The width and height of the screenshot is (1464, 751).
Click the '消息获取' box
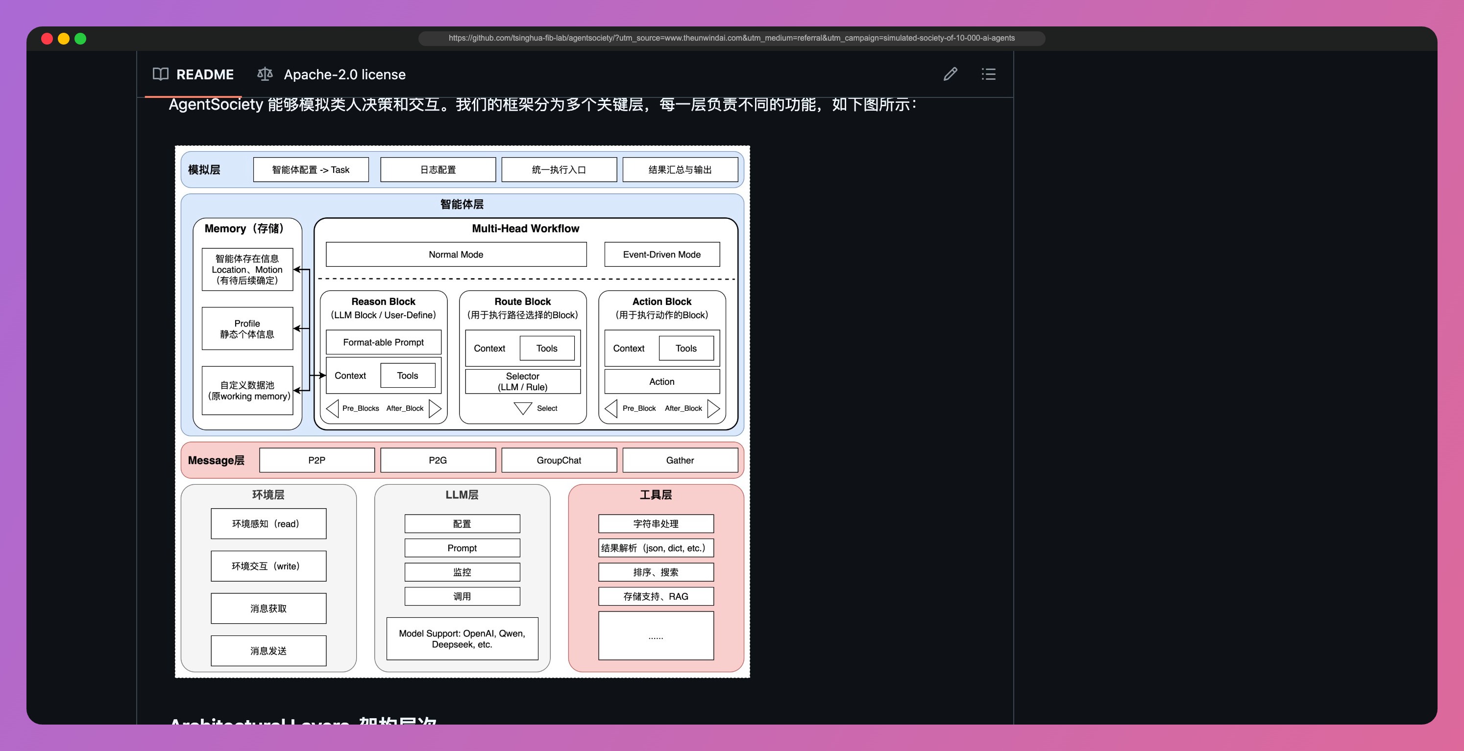pos(268,609)
